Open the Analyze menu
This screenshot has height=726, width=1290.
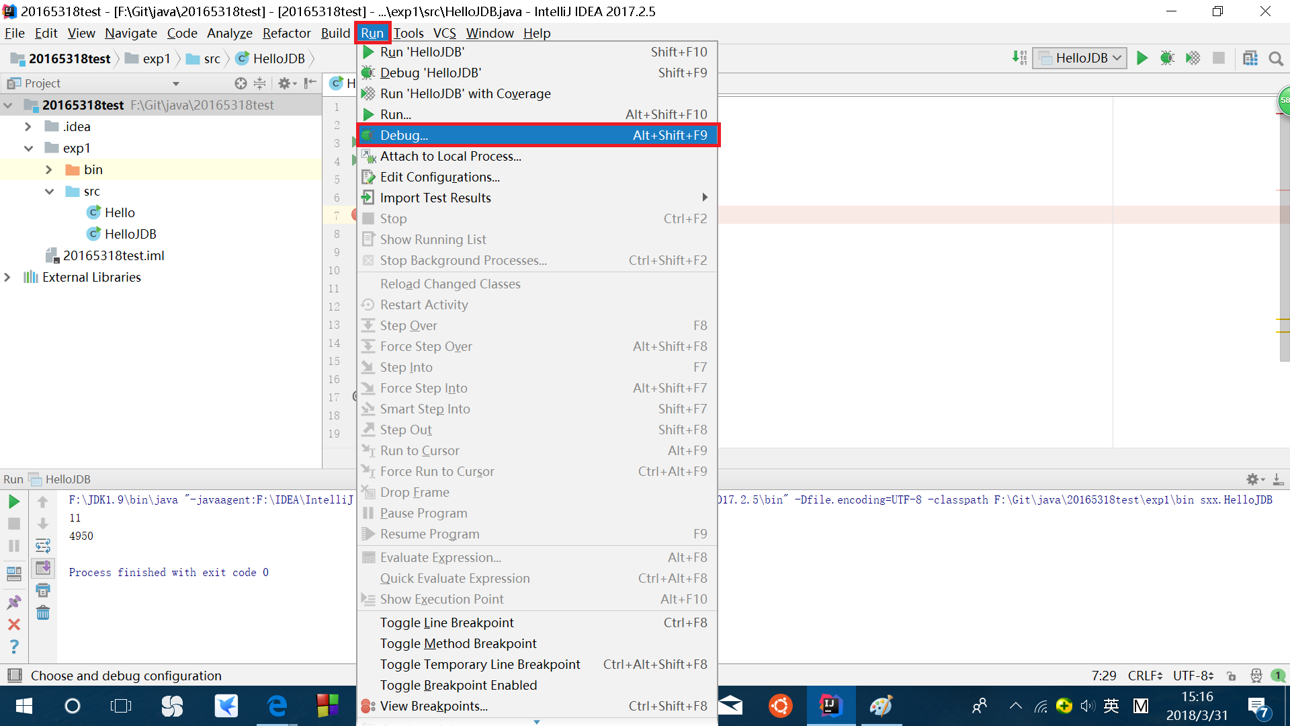click(229, 33)
